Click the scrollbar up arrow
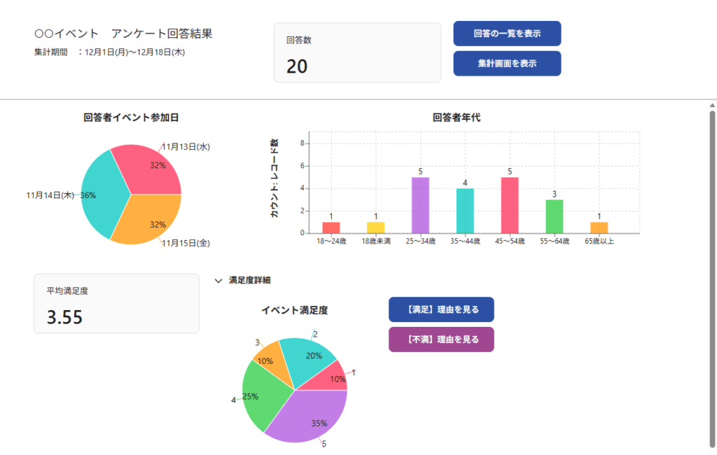 (x=712, y=105)
